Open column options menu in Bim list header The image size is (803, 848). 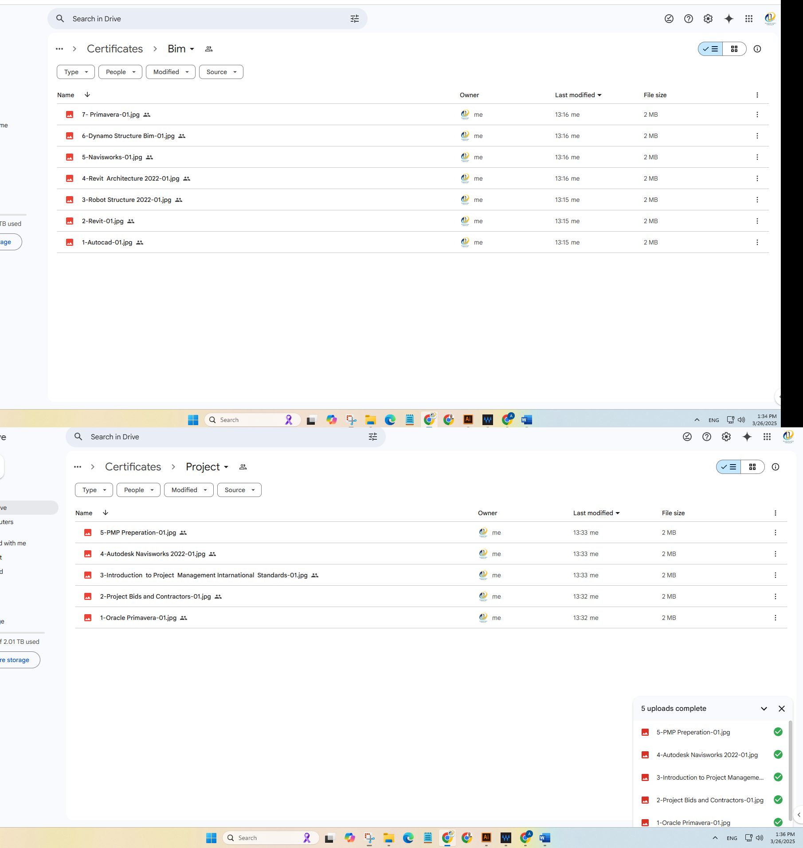point(757,95)
